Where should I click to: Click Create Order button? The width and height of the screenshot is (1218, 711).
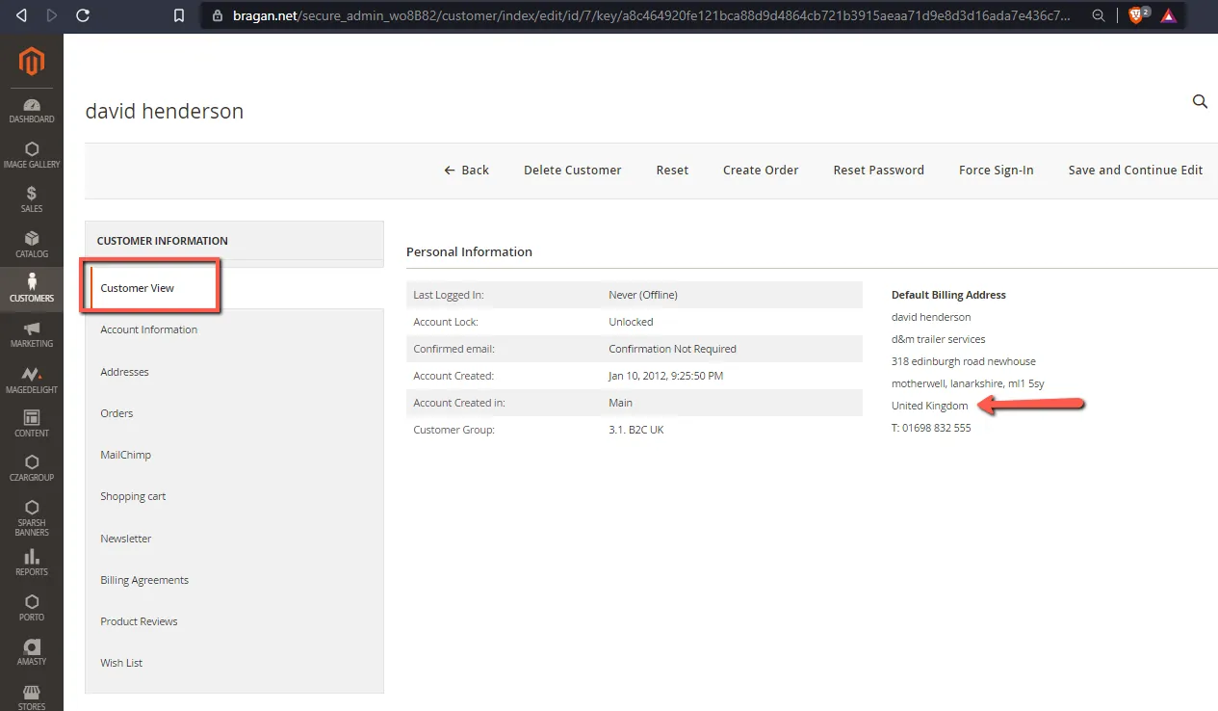pos(761,170)
